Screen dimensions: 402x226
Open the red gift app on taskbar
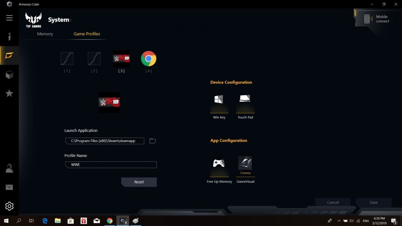pyautogui.click(x=84, y=221)
